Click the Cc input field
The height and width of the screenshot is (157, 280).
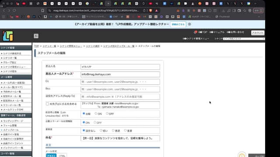coord(120,82)
